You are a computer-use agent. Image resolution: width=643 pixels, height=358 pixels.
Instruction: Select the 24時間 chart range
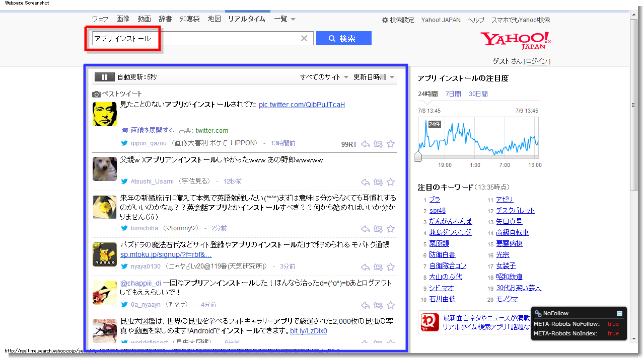tap(427, 94)
